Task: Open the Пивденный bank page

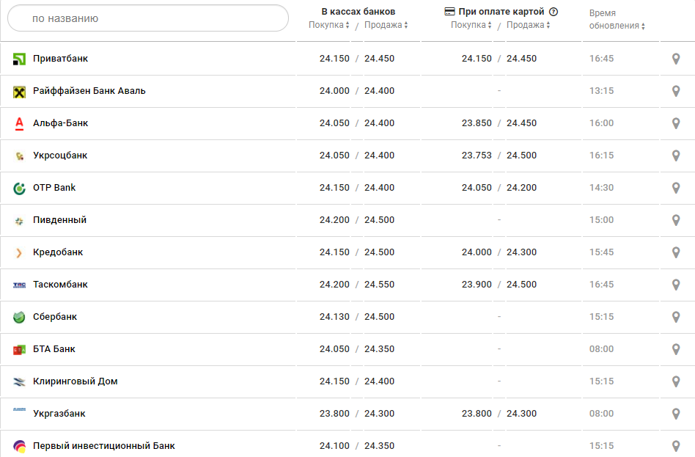Action: tap(59, 220)
